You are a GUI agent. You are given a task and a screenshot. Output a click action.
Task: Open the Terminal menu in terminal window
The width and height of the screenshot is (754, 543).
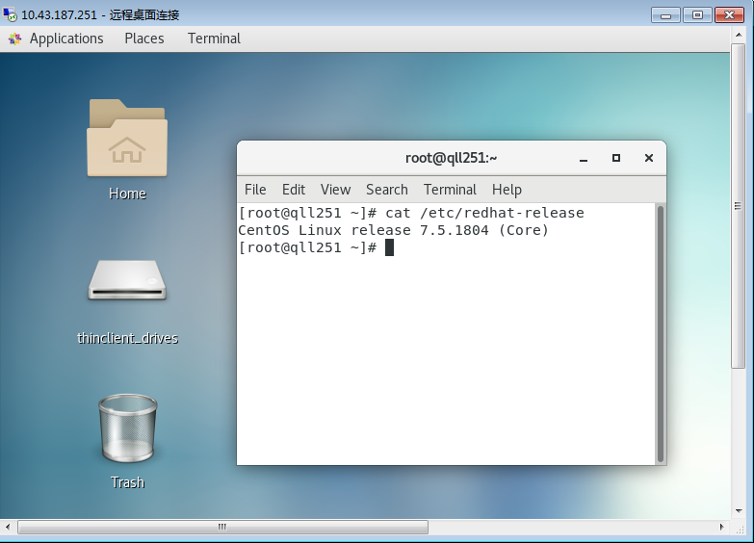pos(450,190)
